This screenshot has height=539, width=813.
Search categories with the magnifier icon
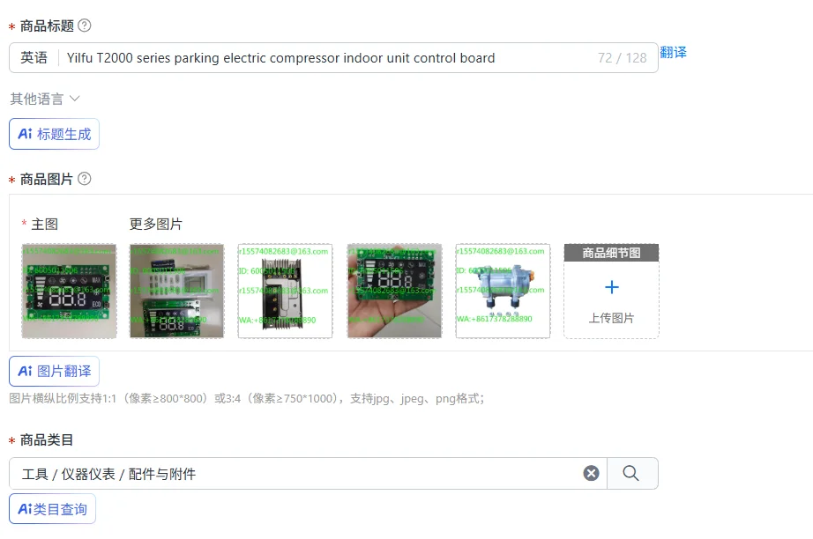coord(630,473)
